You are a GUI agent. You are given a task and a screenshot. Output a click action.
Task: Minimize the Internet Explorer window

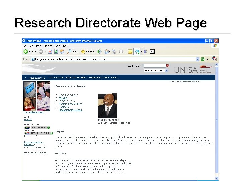[207, 41]
